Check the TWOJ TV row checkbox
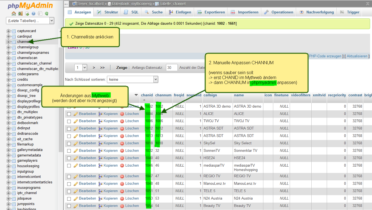The image size is (372, 210). click(69, 121)
